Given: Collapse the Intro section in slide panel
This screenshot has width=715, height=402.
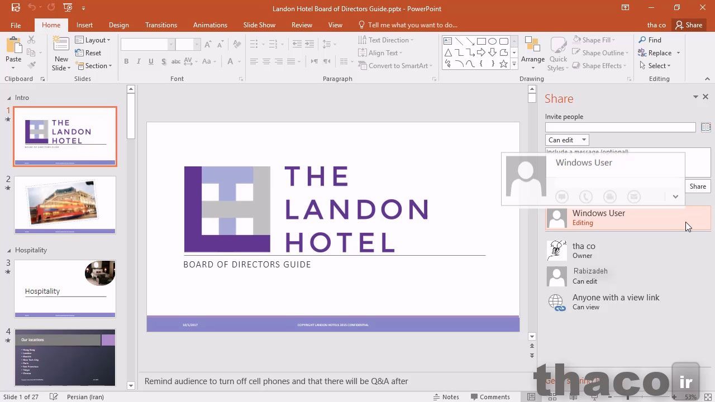Looking at the screenshot, I should point(9,98).
